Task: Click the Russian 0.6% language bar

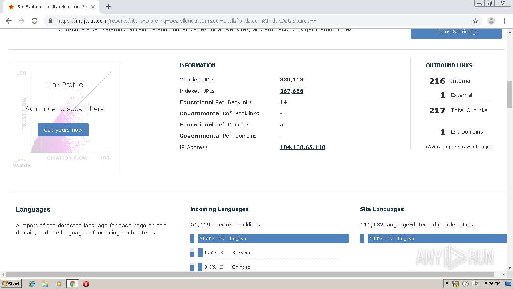Action: (x=200, y=252)
